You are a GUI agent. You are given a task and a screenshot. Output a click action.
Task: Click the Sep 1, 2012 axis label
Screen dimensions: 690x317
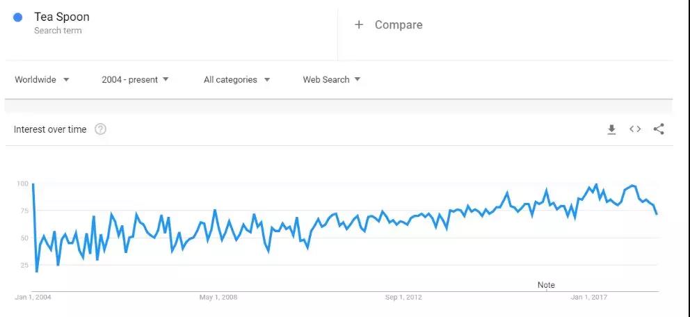pos(404,298)
